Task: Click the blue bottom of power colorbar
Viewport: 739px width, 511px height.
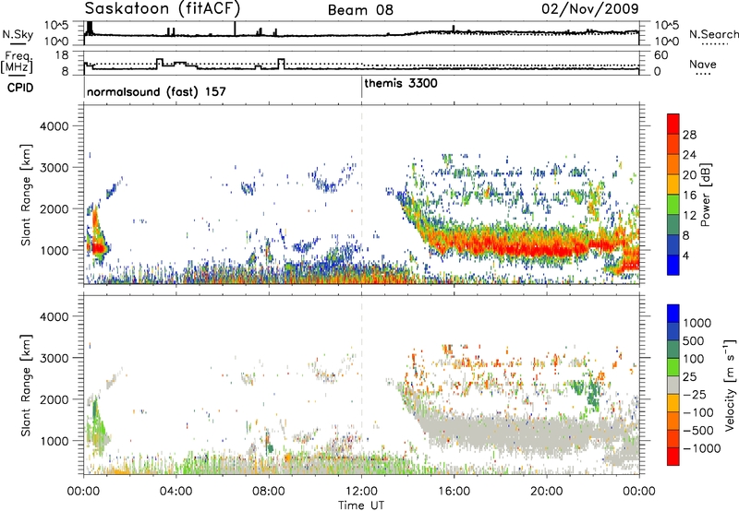Action: [x=673, y=265]
